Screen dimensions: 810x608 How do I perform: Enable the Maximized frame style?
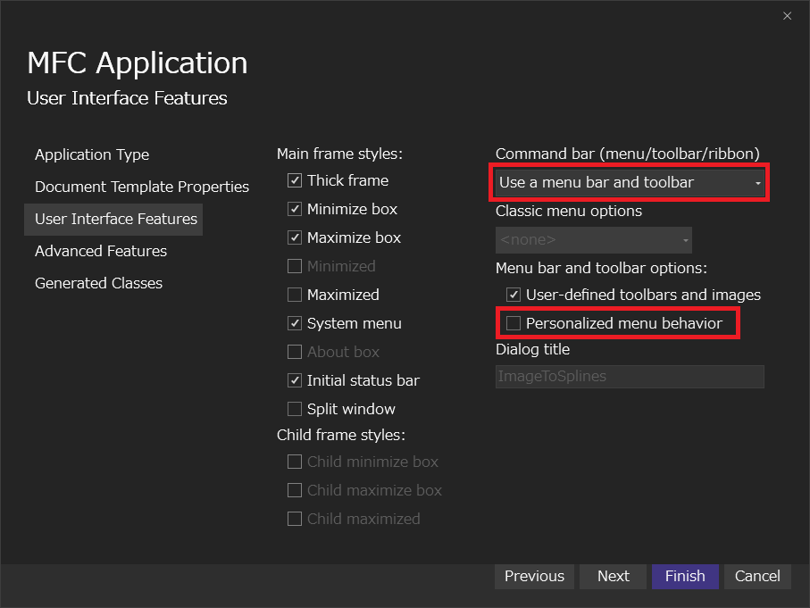295,295
